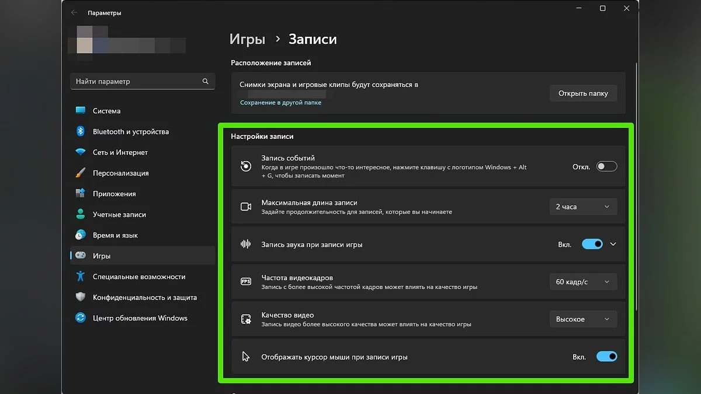
Task: Click the Конфиденциальность и защита shield icon
Action: (81, 298)
